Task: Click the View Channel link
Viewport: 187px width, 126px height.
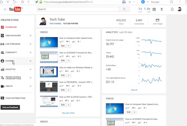Action: [55, 23]
